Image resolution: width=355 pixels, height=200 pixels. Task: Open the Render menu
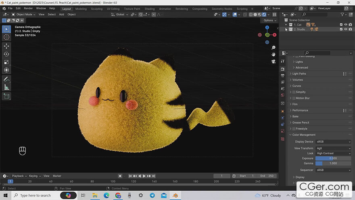tap(28, 8)
